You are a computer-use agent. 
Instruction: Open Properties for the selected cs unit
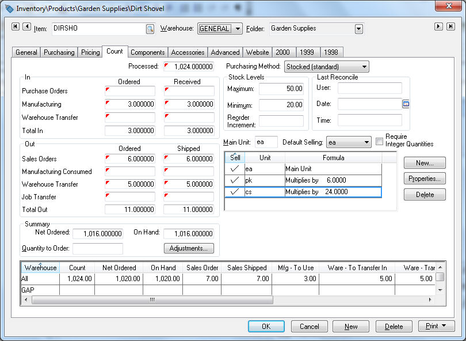[x=425, y=179]
